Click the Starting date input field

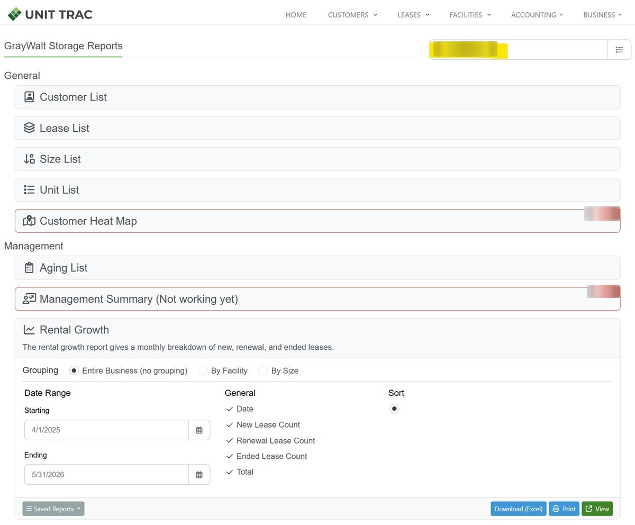[x=106, y=430]
